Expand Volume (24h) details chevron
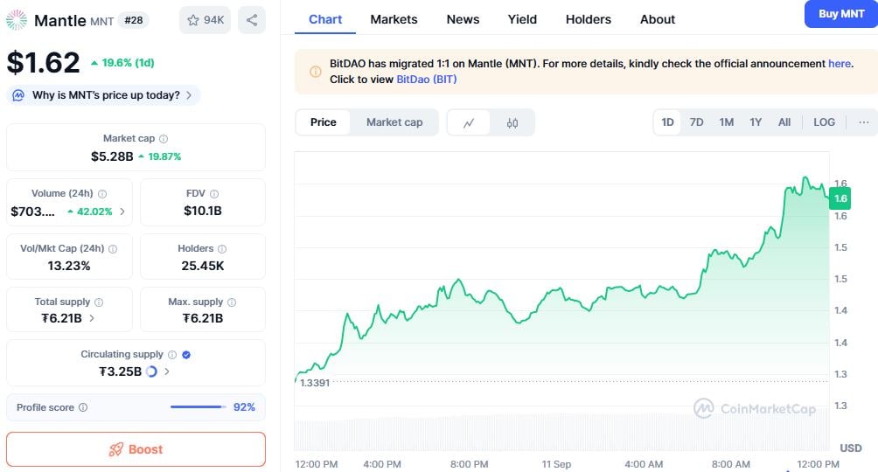 pos(122,212)
